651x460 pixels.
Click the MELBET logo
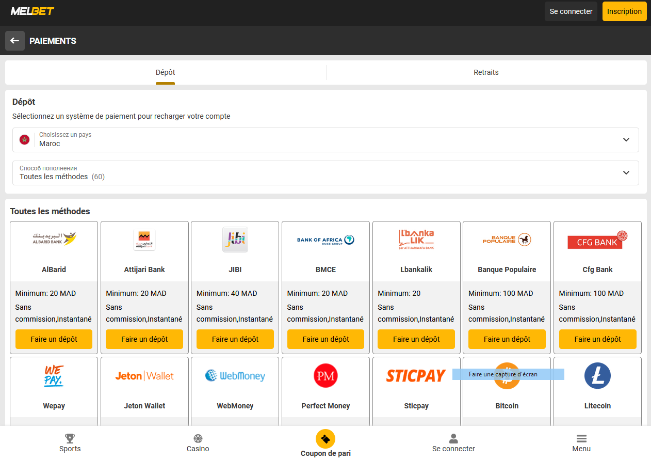pyautogui.click(x=32, y=11)
